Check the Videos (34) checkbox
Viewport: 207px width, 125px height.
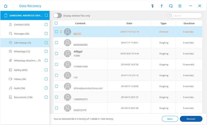(x=46, y=79)
